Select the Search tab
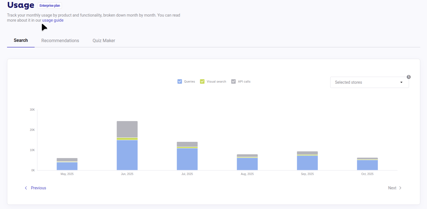This screenshot has width=427, height=209. pos(21,40)
